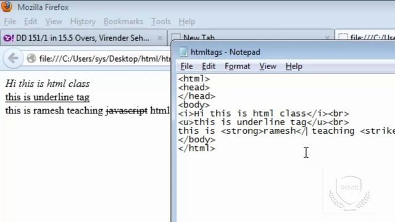Open Firefox Help menu

click(187, 22)
